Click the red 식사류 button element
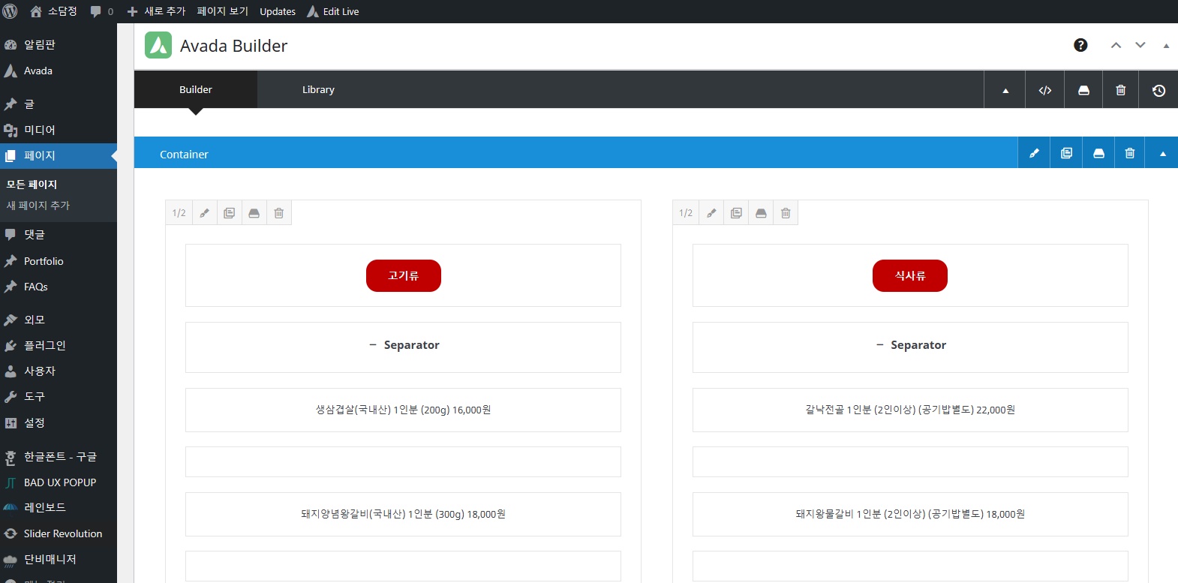The image size is (1178, 583). click(x=910, y=275)
